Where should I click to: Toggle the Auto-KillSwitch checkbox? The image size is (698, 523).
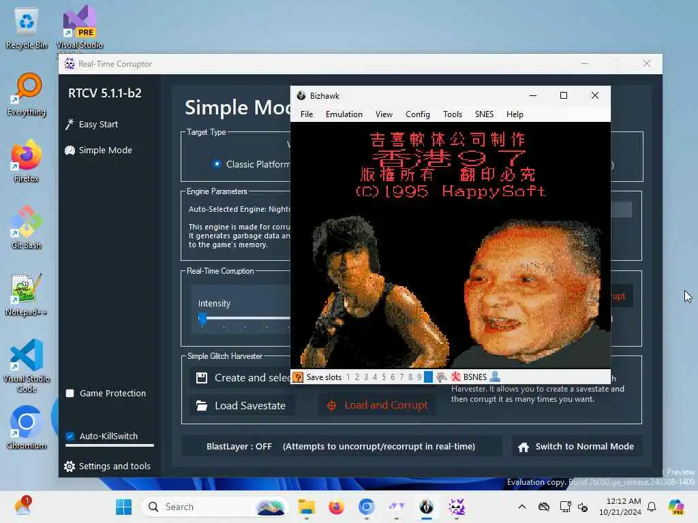(70, 436)
